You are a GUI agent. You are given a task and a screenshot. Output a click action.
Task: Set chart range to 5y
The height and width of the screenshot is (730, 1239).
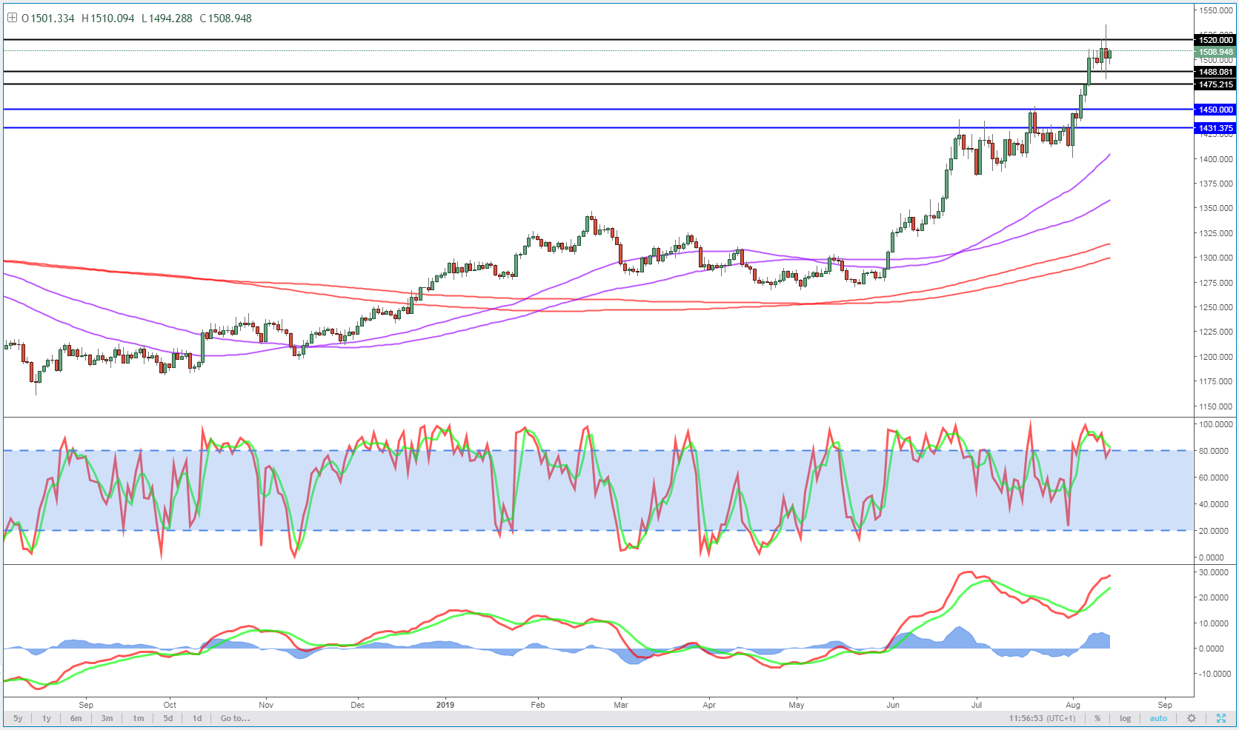click(18, 718)
